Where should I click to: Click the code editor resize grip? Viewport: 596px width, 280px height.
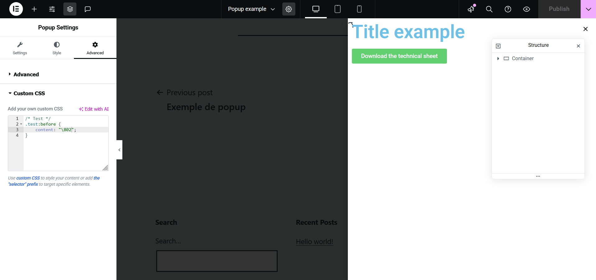tap(106, 168)
